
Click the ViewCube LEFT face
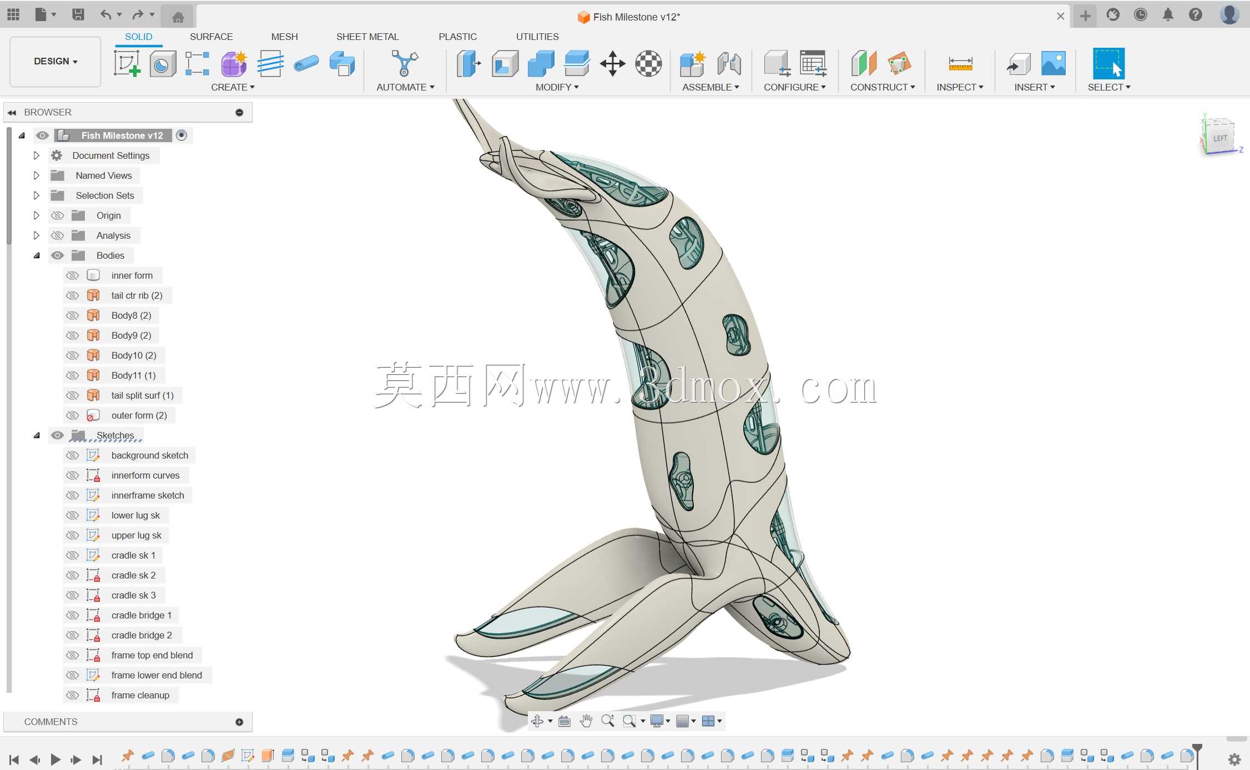click(1219, 138)
